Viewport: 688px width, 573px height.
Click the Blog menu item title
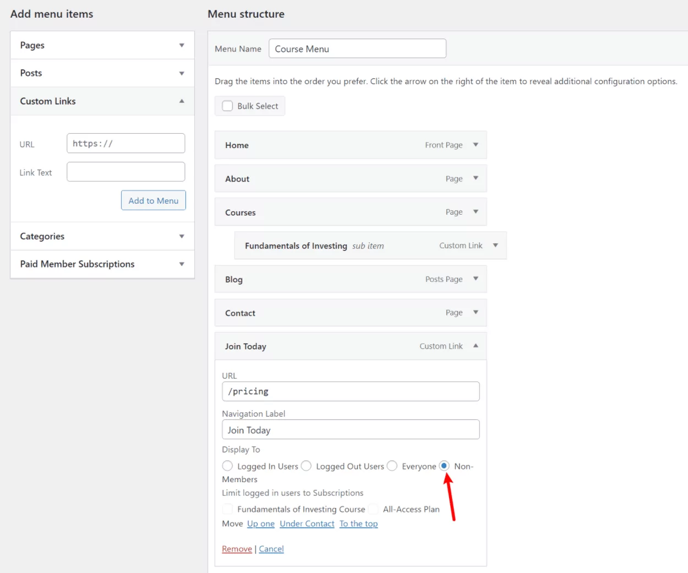234,280
